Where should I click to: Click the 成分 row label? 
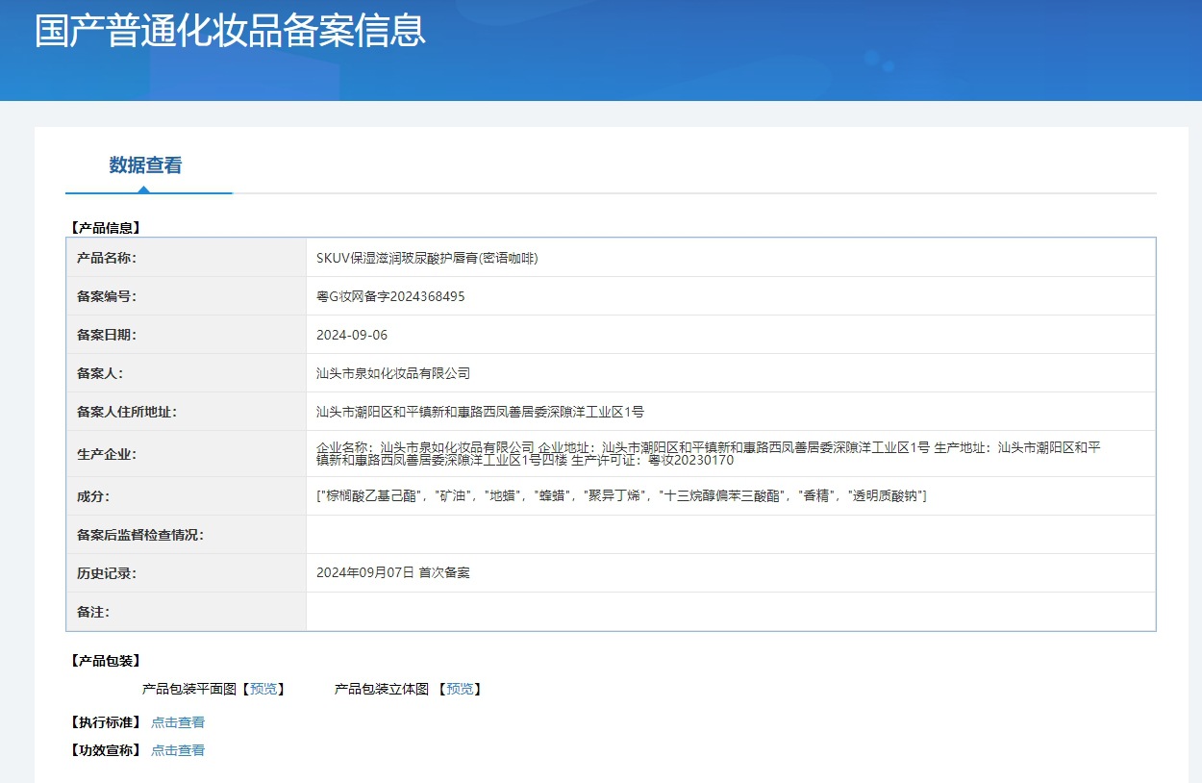click(x=93, y=496)
